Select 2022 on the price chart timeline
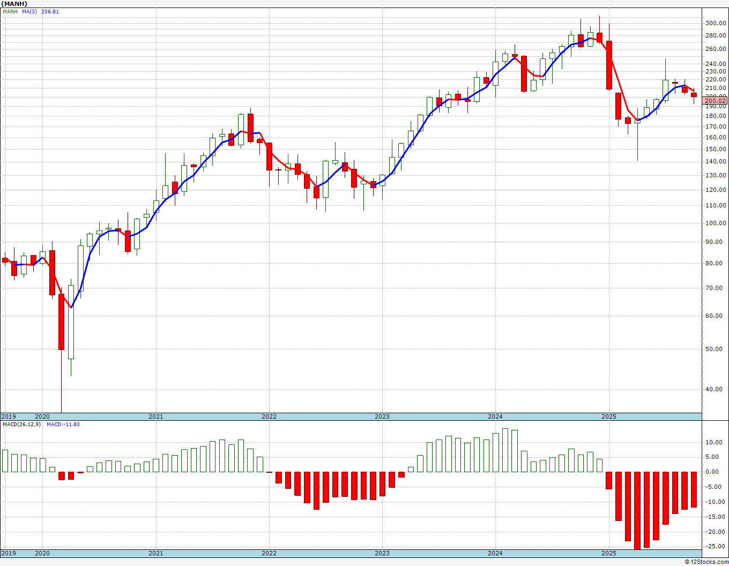Image resolution: width=729 pixels, height=566 pixels. click(269, 416)
